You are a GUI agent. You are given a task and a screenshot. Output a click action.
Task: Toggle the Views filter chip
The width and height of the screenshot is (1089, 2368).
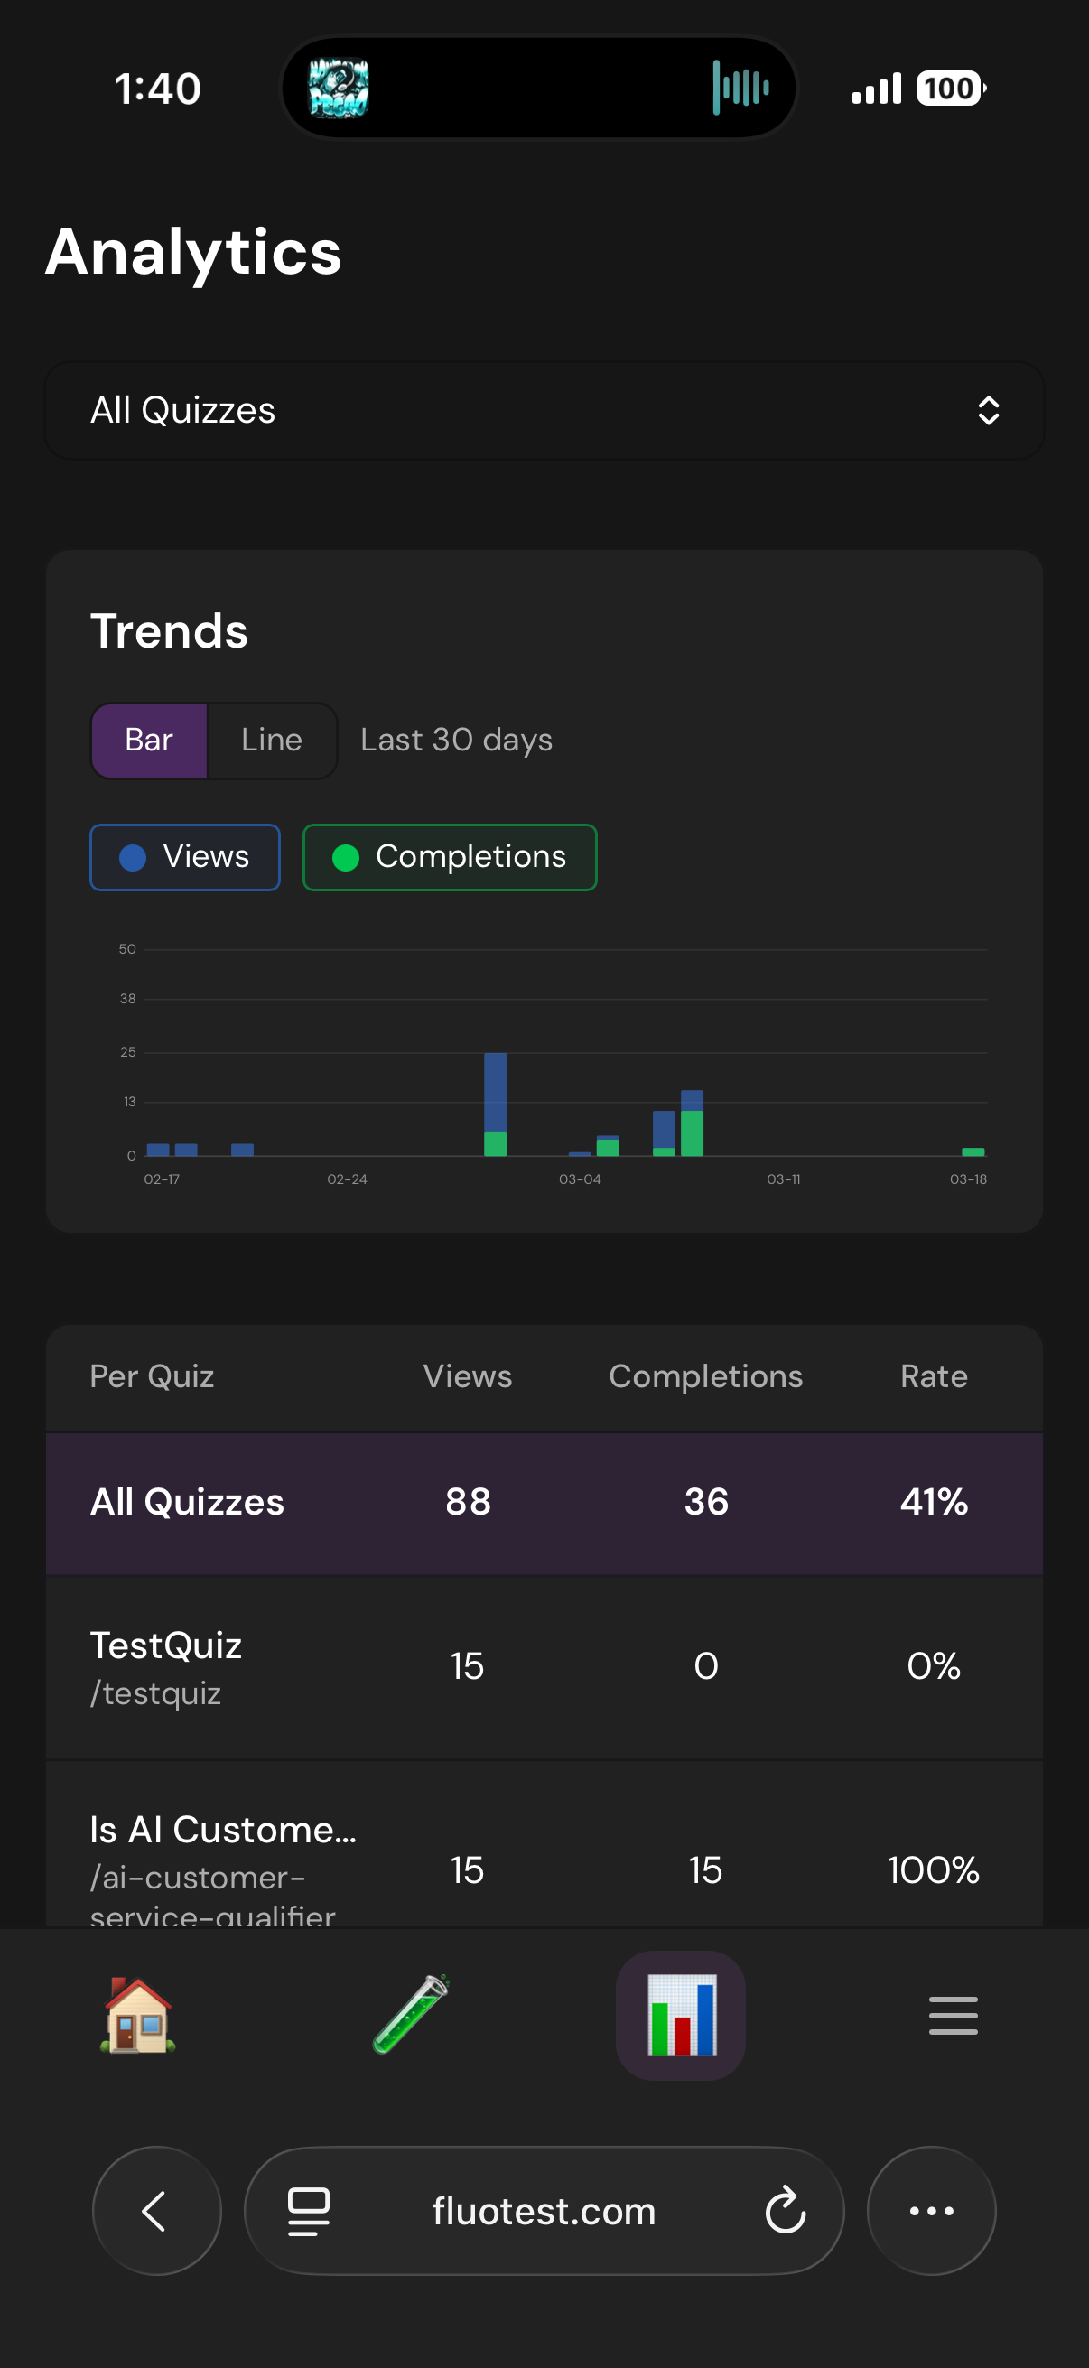[x=185, y=857]
